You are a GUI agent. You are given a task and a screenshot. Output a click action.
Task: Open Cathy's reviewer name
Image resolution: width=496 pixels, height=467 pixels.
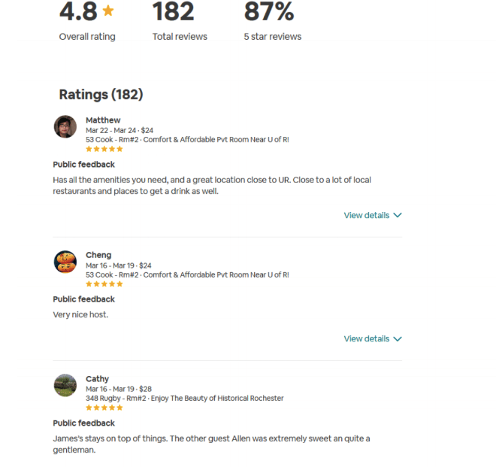pos(97,379)
